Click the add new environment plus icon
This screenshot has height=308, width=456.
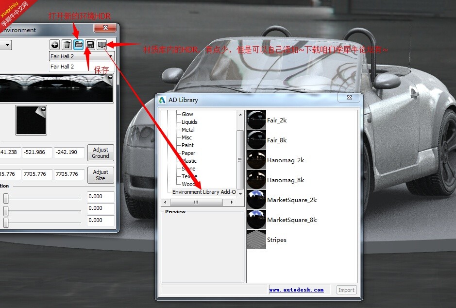point(55,45)
